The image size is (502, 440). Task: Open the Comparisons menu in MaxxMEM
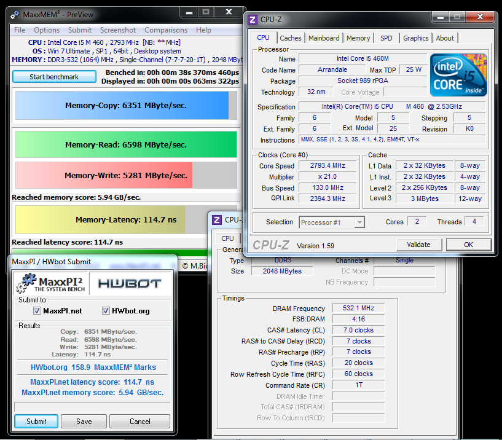166,30
